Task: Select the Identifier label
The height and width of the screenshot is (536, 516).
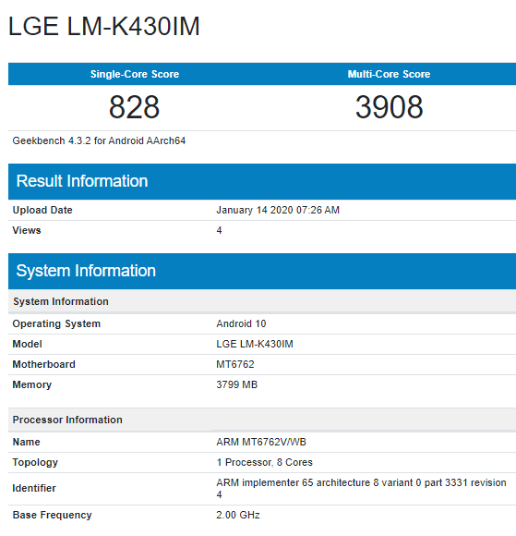Action: 34,488
